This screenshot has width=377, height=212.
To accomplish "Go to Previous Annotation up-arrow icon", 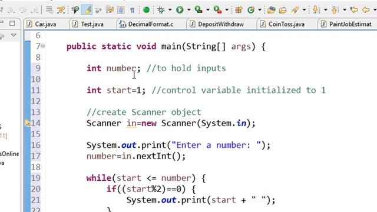I will 335,10.
